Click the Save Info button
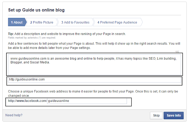 (x=174, y=116)
